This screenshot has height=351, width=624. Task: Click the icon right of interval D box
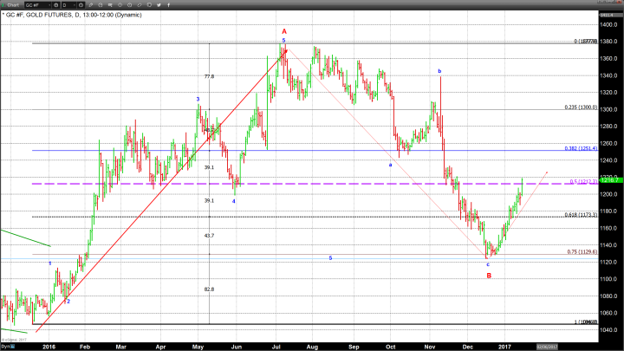[81, 5]
